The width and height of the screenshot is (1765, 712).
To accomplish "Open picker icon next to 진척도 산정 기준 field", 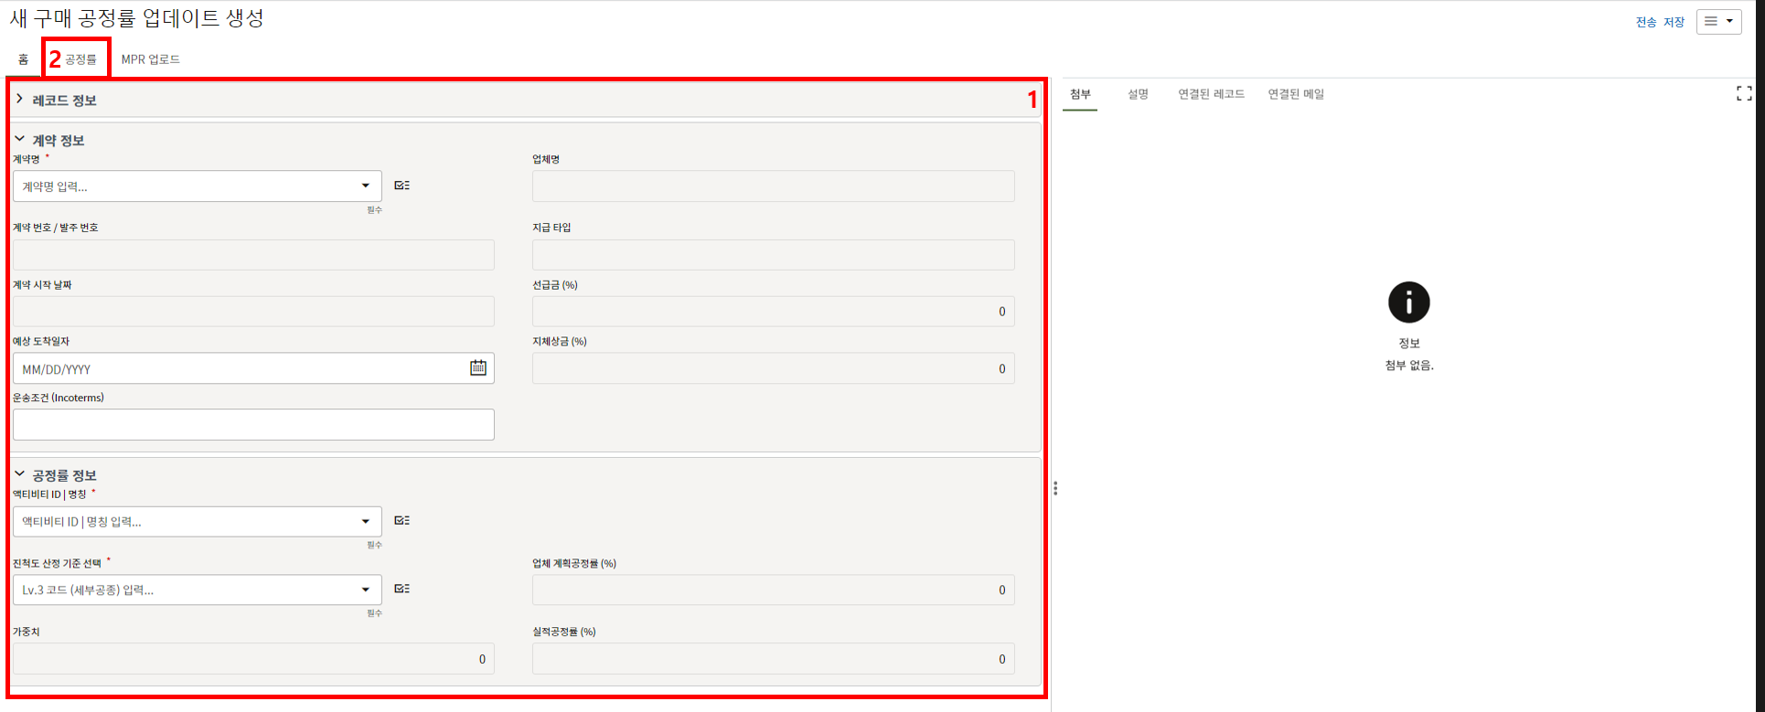I will [401, 589].
